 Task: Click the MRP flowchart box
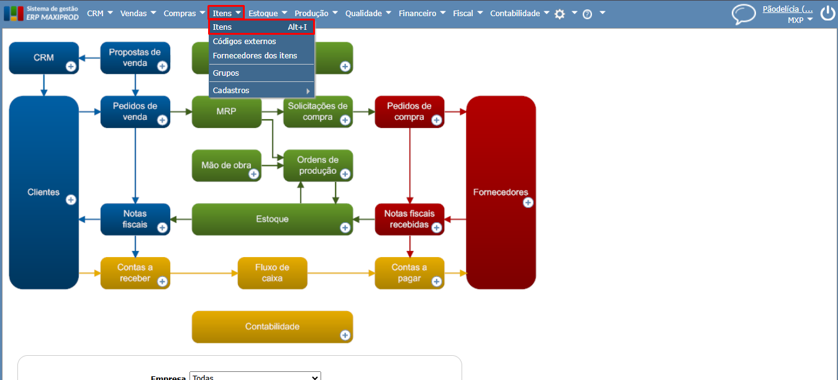point(227,112)
